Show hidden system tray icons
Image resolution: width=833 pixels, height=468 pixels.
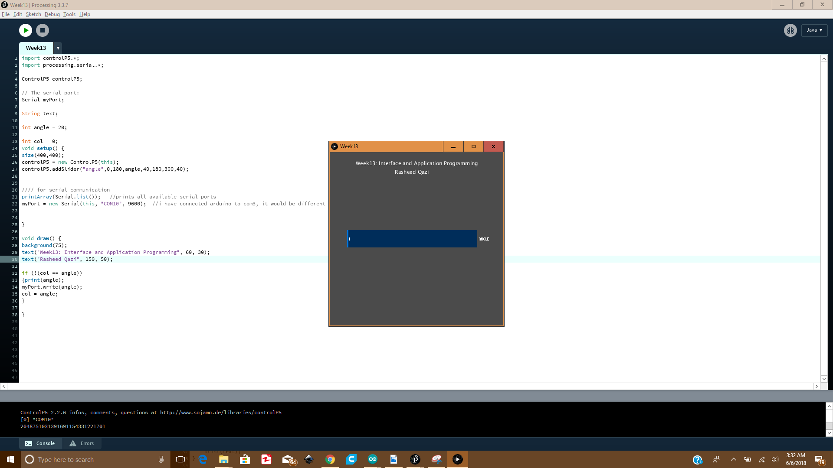tap(733, 459)
